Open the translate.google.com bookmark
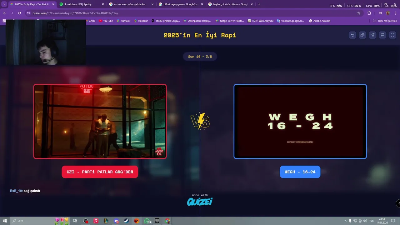Image resolution: width=400 pixels, height=225 pixels. point(291,21)
